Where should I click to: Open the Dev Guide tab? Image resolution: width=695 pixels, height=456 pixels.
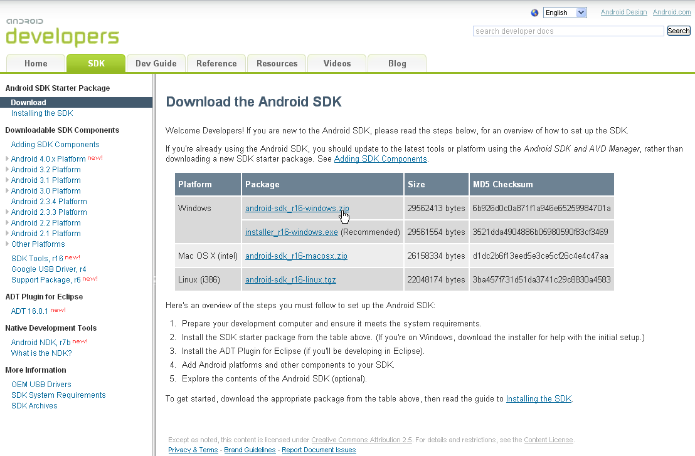(156, 63)
